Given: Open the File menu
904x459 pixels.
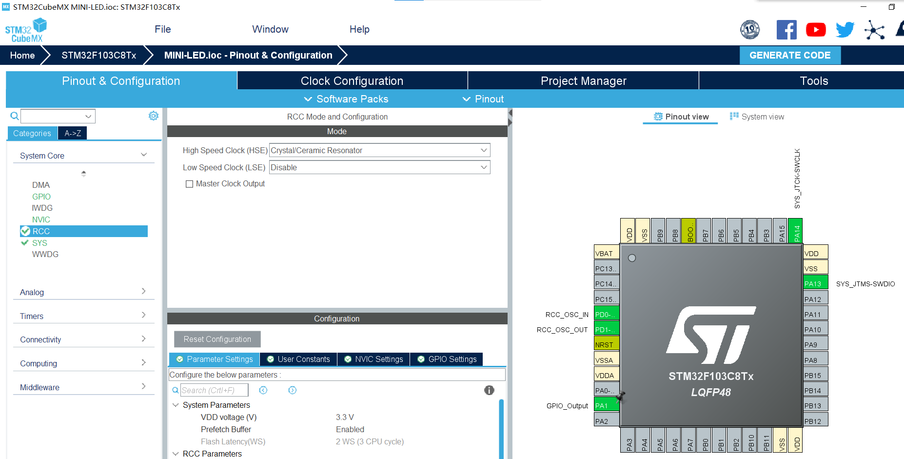Looking at the screenshot, I should click(x=163, y=29).
